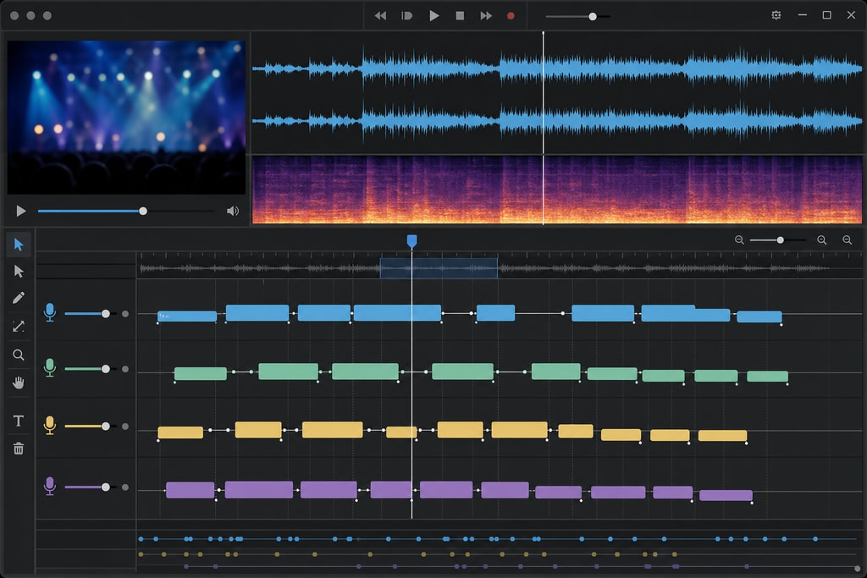Adjust the blue track volume slider
867x578 pixels.
[x=106, y=314]
